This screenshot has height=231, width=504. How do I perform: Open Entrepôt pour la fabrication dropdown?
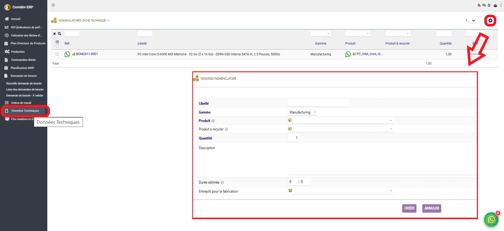click(342, 191)
